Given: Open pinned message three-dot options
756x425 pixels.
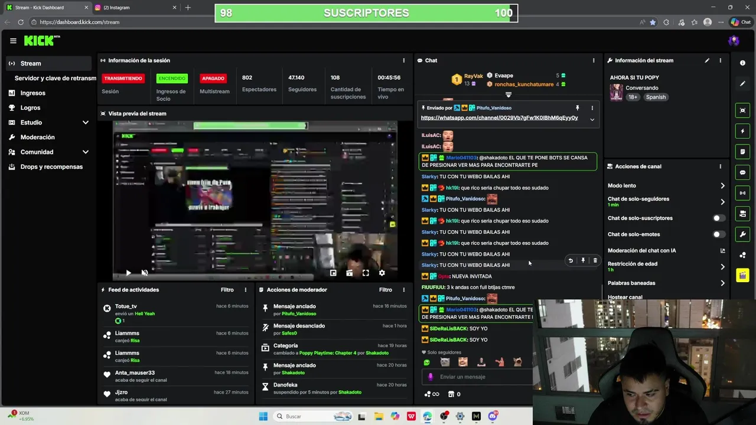Looking at the screenshot, I should [x=592, y=108].
